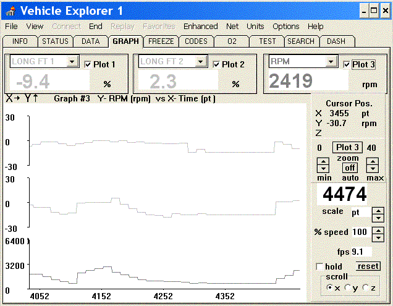
Task: Open the LONG FT 1 dropdown
Action: [x=72, y=62]
